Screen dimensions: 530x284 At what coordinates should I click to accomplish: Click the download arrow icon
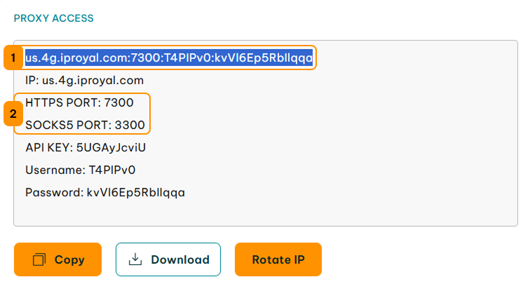[x=135, y=259]
